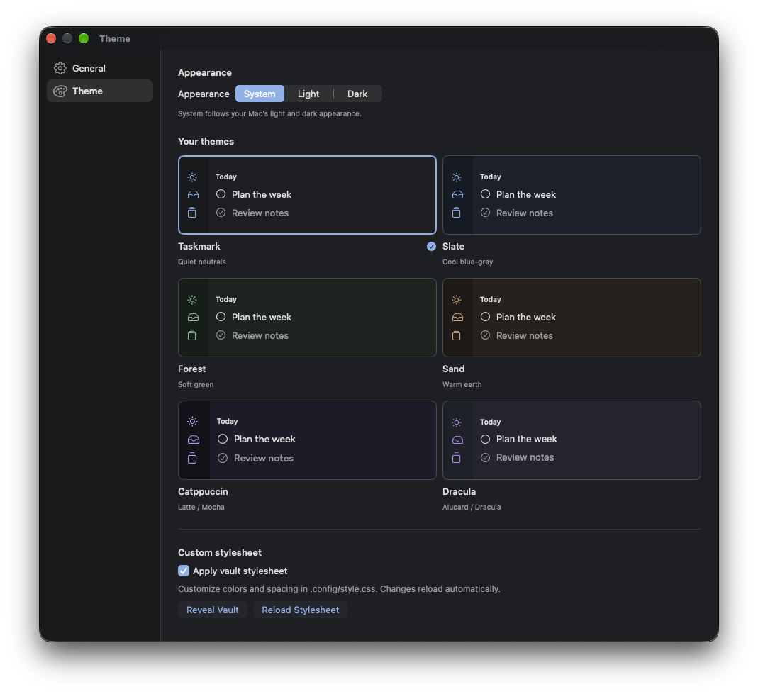Click the purple inbox icon in Catppuccin preview

[194, 440]
